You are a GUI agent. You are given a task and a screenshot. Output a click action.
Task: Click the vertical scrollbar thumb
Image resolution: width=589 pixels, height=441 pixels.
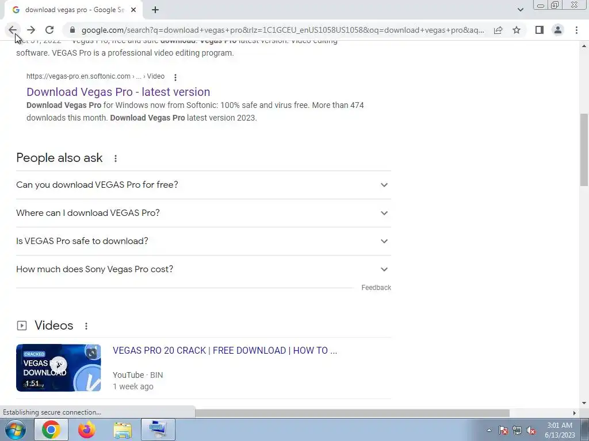pyautogui.click(x=584, y=149)
